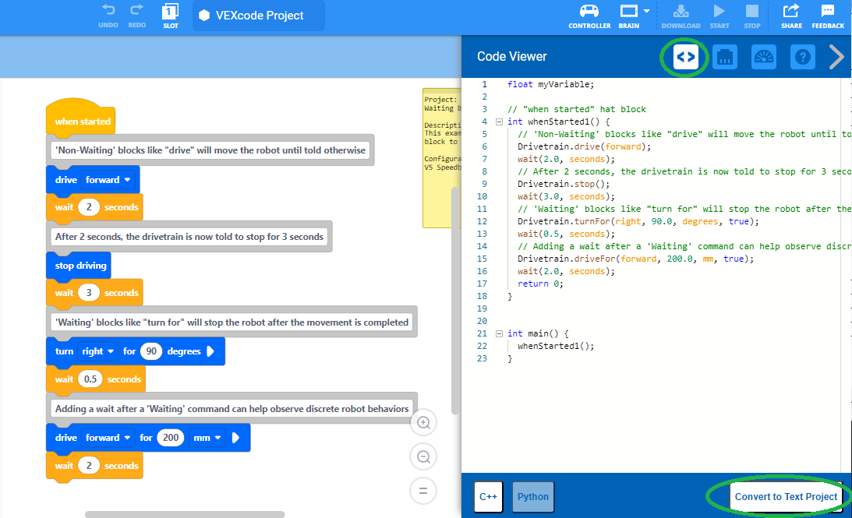Click the Drivetrain.turnFor code line

click(638, 221)
